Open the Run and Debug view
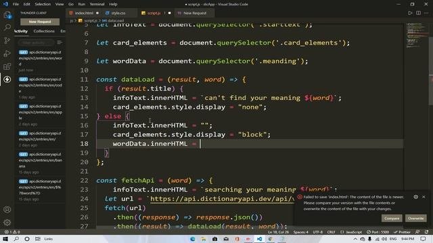This screenshot has height=243, width=433. pyautogui.click(x=7, y=53)
